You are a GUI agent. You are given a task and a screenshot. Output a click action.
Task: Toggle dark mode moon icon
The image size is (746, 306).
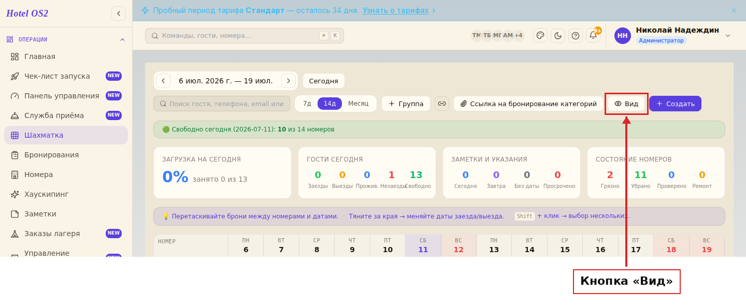tap(558, 36)
